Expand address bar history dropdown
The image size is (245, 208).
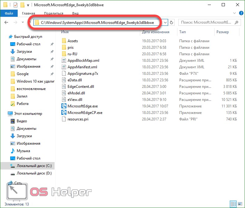165,23
